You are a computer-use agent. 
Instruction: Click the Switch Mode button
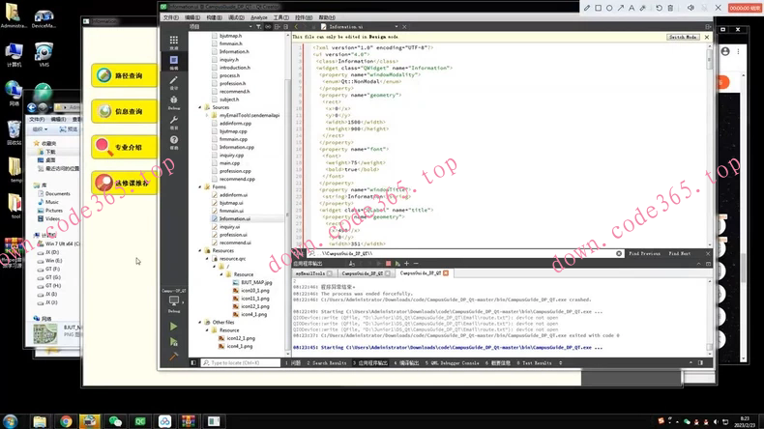pyautogui.click(x=683, y=37)
